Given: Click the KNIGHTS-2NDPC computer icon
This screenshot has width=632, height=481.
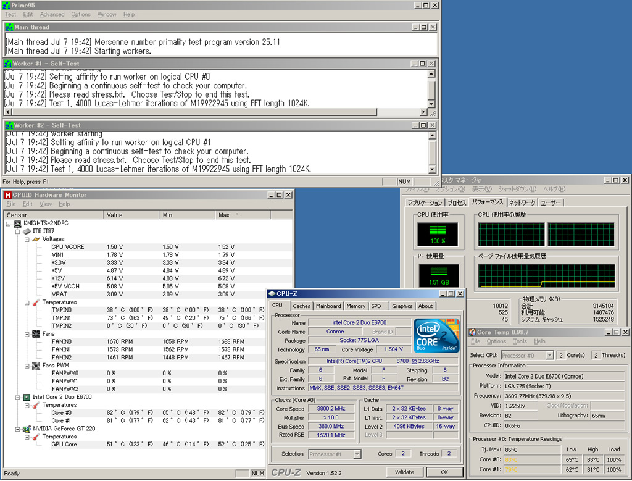Looking at the screenshot, I should pos(17,224).
